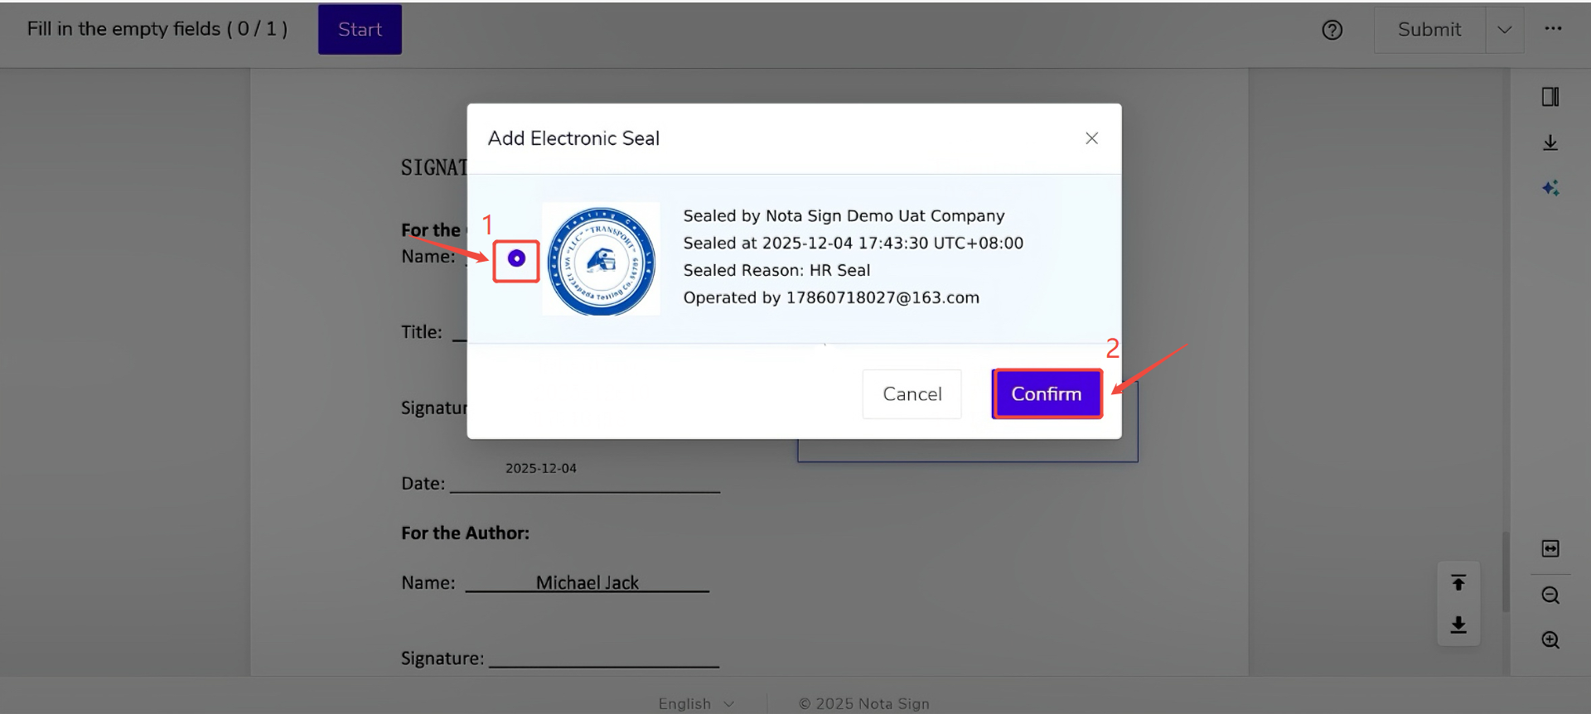1591x714 pixels.
Task: Open the English language dropdown
Action: [696, 703]
